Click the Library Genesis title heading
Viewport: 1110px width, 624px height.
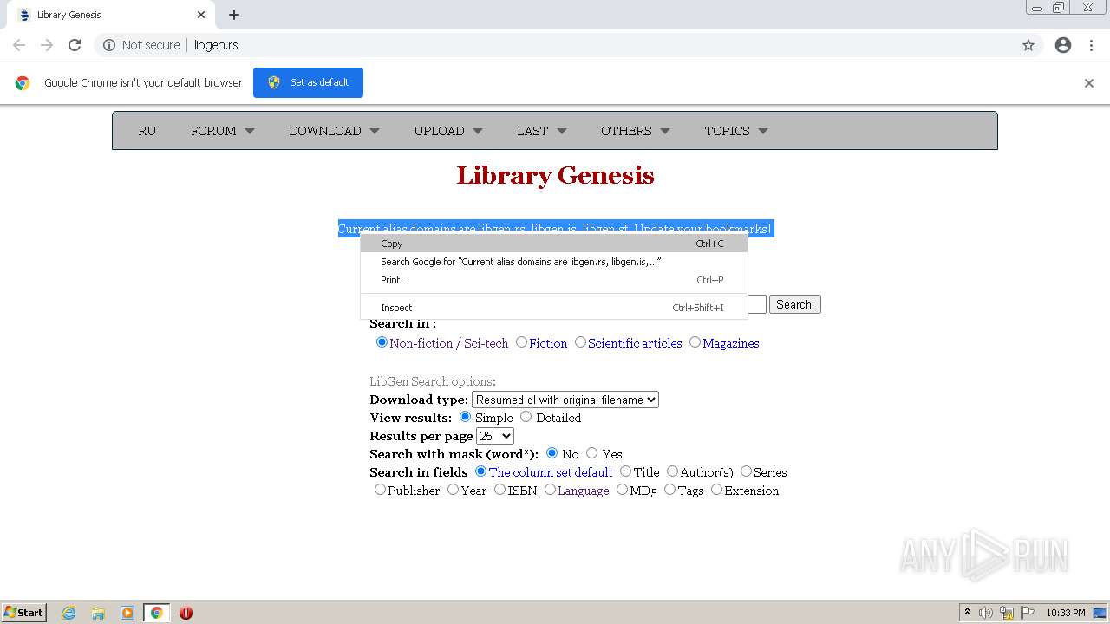click(x=555, y=175)
